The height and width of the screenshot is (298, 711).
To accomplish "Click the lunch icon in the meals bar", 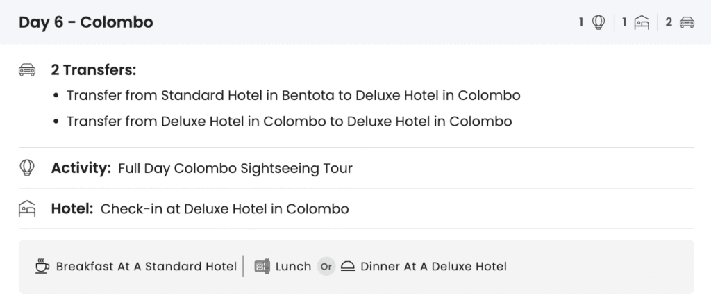I will click(x=262, y=266).
